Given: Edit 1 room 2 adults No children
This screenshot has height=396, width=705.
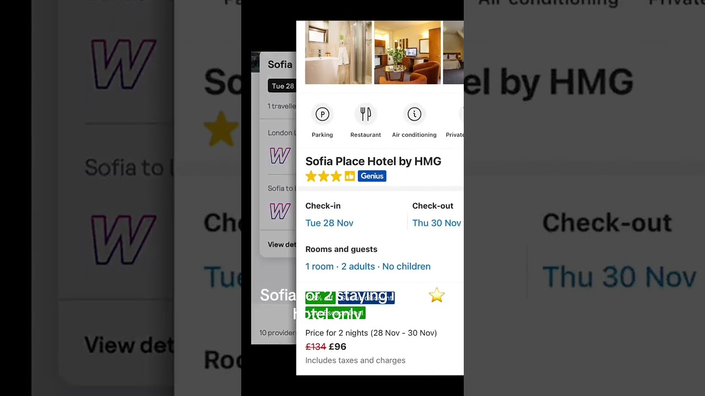Looking at the screenshot, I should (368, 266).
